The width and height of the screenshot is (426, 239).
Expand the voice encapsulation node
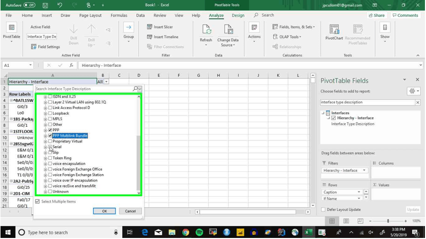point(45,163)
